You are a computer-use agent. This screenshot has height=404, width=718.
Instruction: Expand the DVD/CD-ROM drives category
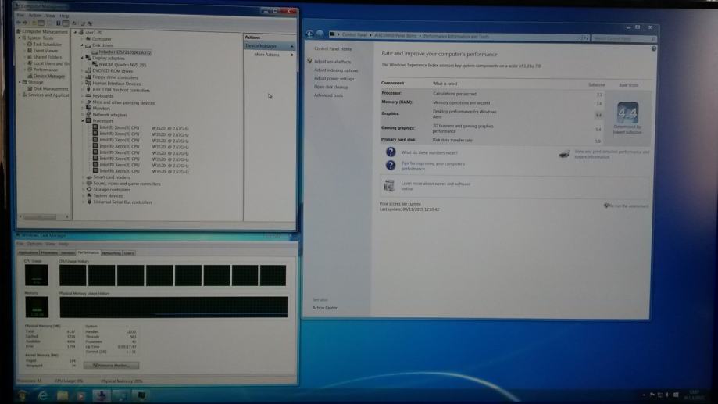coord(82,71)
